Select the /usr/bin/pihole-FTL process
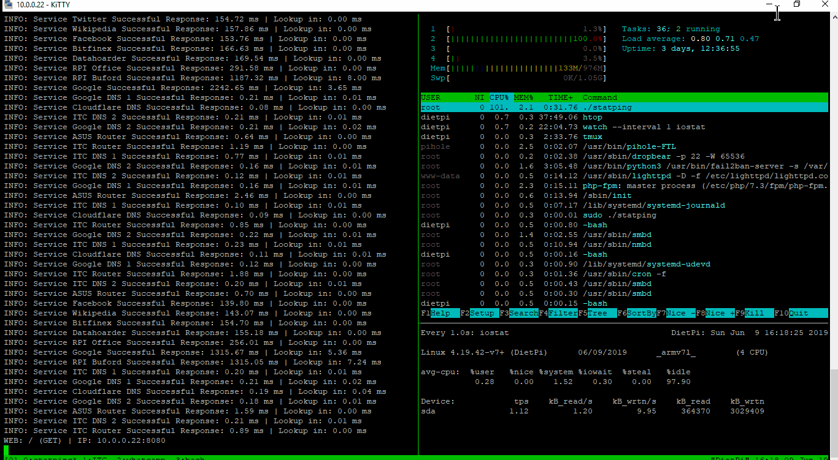This screenshot has height=460, width=838. coord(625,146)
